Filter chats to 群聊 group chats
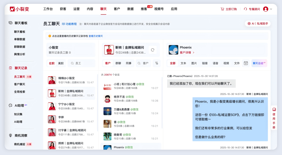 coord(118,63)
